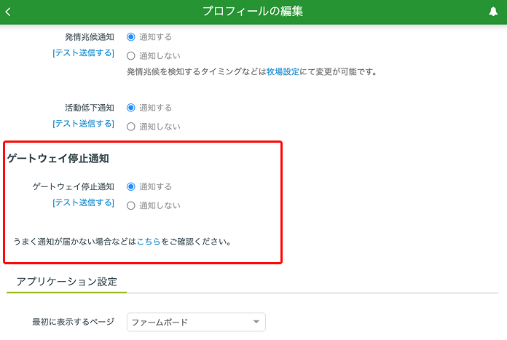
Task: Click the 活動低下通知 row label
Action: (x=90, y=108)
